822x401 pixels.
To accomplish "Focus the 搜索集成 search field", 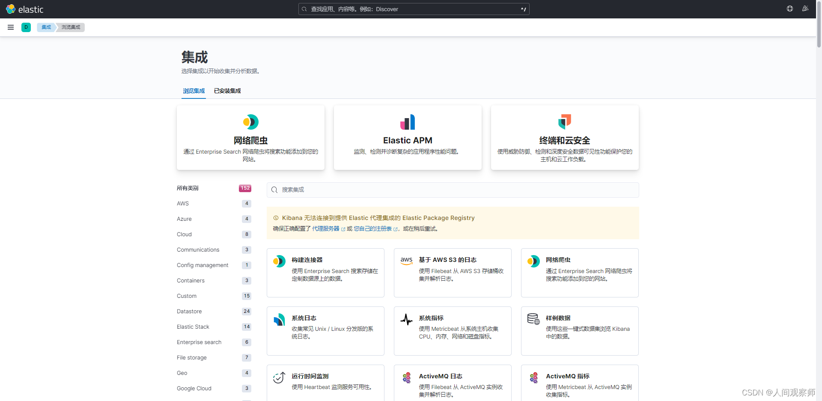I will [x=453, y=190].
